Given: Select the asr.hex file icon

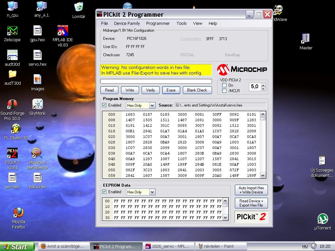Looking at the screenshot, I should (x=12, y=180).
